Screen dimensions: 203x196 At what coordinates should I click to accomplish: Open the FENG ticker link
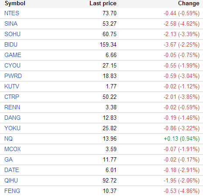tap(12, 191)
